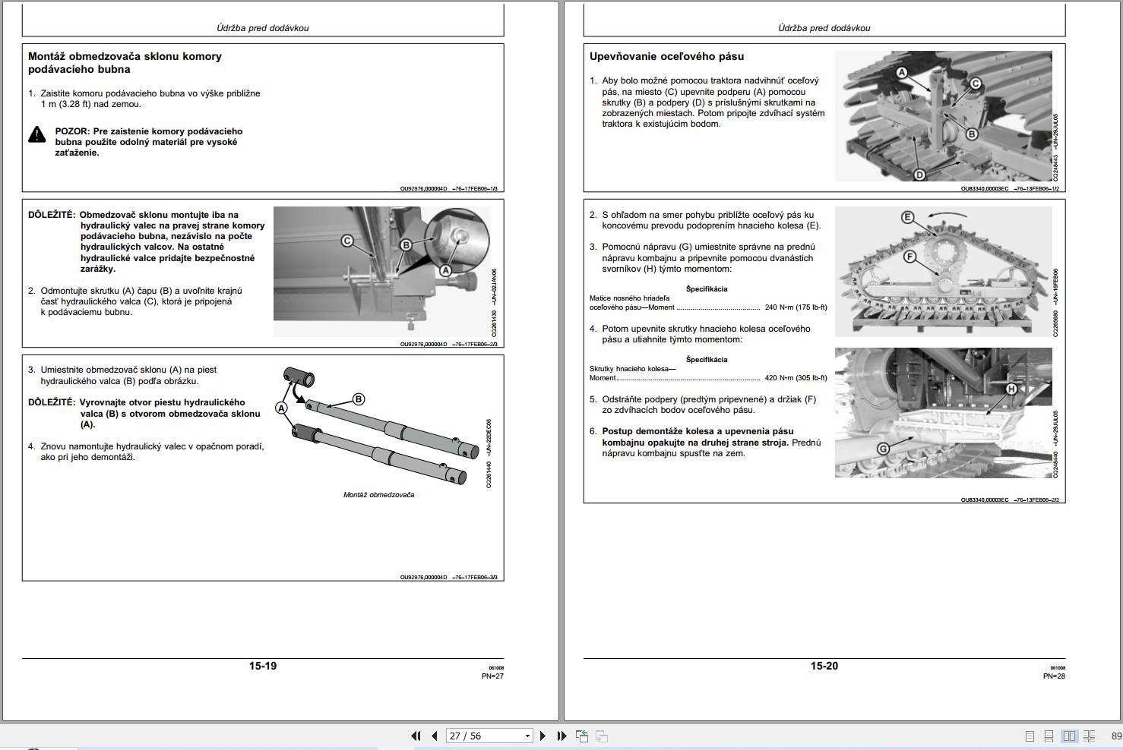Click the caption 'Montáž obmedzovača'

pos(379,495)
